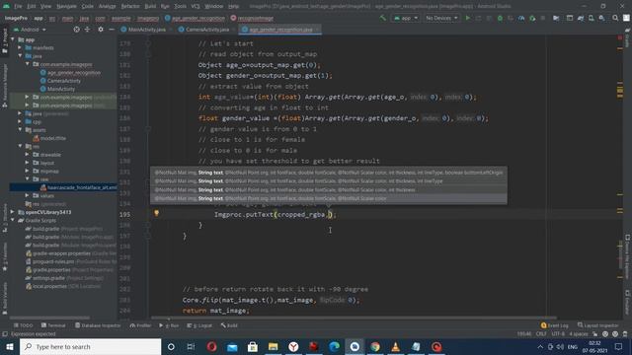This screenshot has width=632, height=355.
Task: Click the Type here to search box
Action: coord(90,346)
